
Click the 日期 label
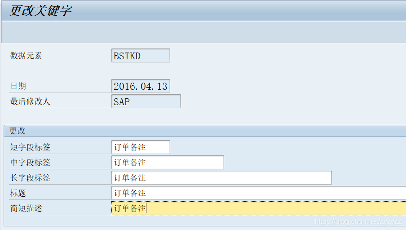click(18, 86)
